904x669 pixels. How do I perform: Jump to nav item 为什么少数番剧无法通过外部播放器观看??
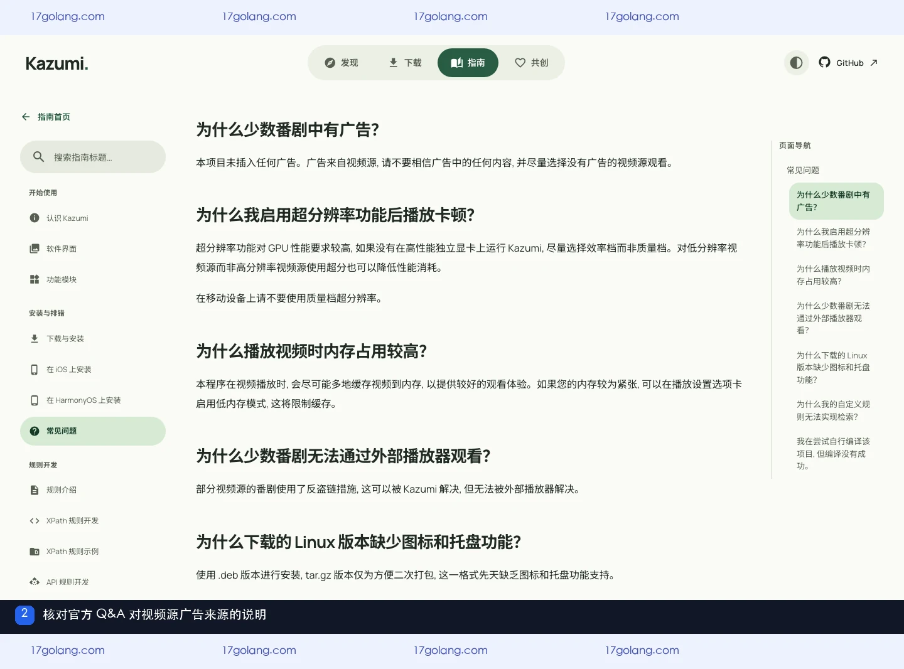click(x=833, y=318)
